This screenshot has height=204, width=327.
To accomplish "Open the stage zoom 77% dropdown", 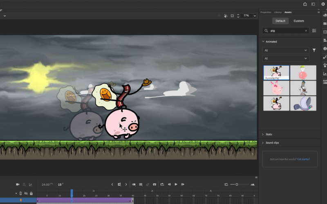I will coord(255,16).
